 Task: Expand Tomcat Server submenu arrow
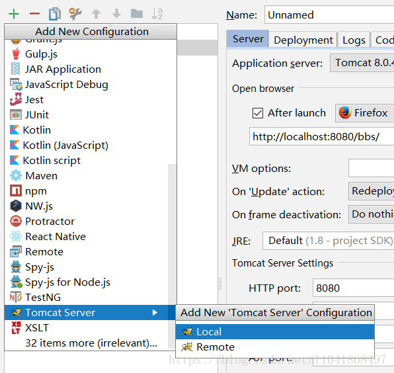click(155, 312)
